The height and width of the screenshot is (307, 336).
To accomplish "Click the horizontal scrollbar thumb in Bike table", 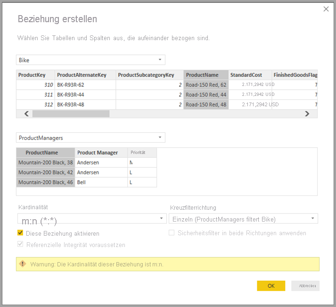I will pos(71,114).
